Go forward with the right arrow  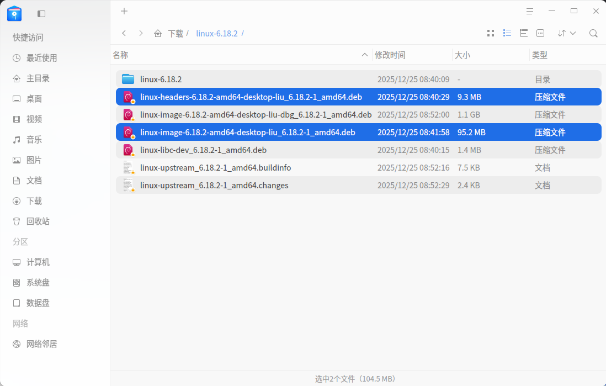pos(141,33)
